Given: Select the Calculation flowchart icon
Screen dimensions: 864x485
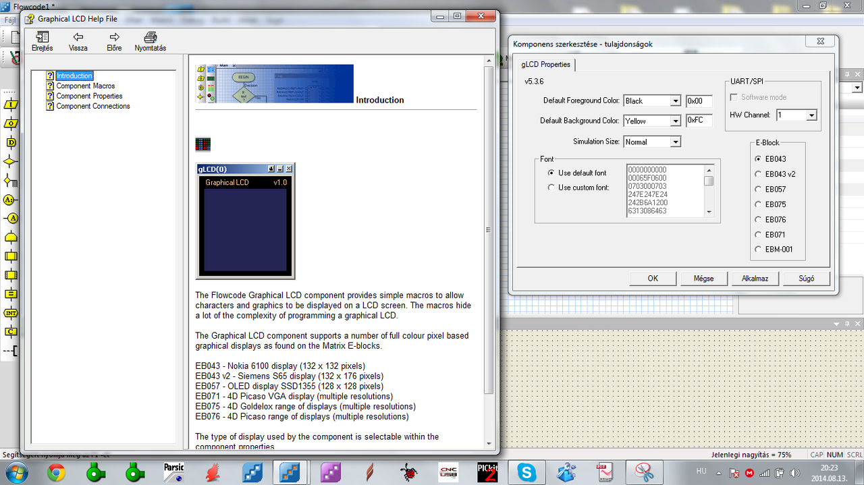Looking at the screenshot, I should (10, 294).
